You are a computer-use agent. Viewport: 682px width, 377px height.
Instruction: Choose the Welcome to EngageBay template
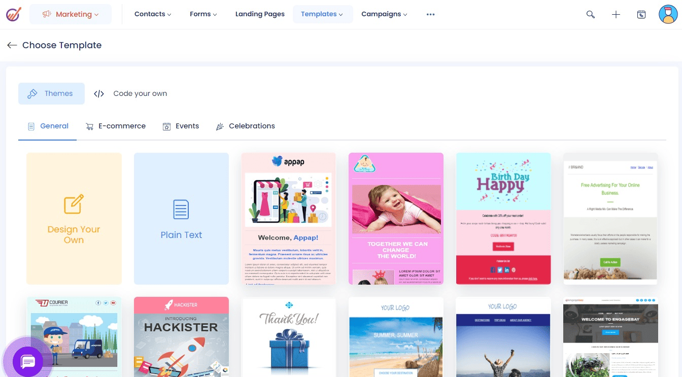point(610,337)
